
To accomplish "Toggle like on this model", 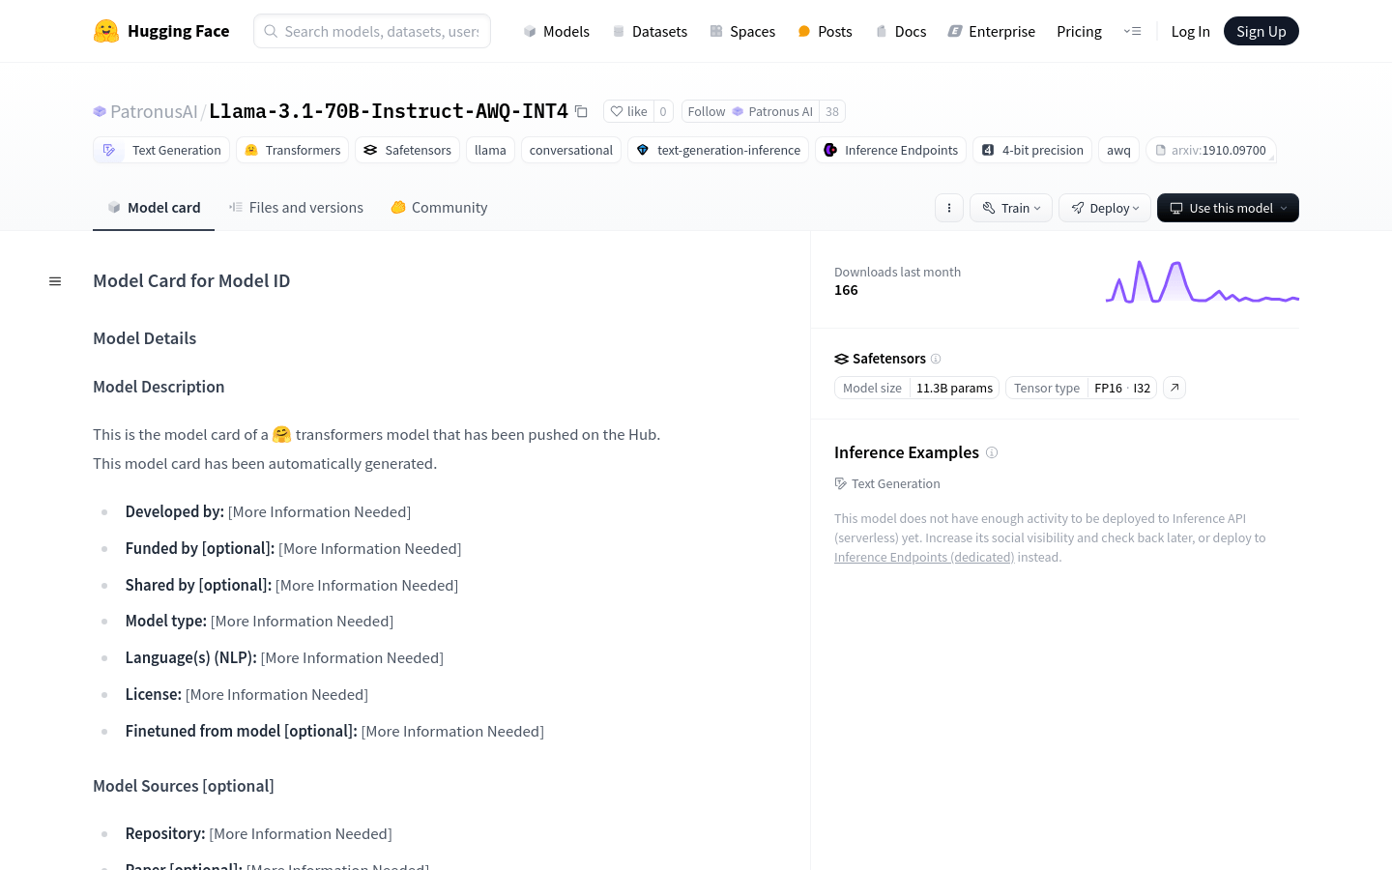I will 628,111.
